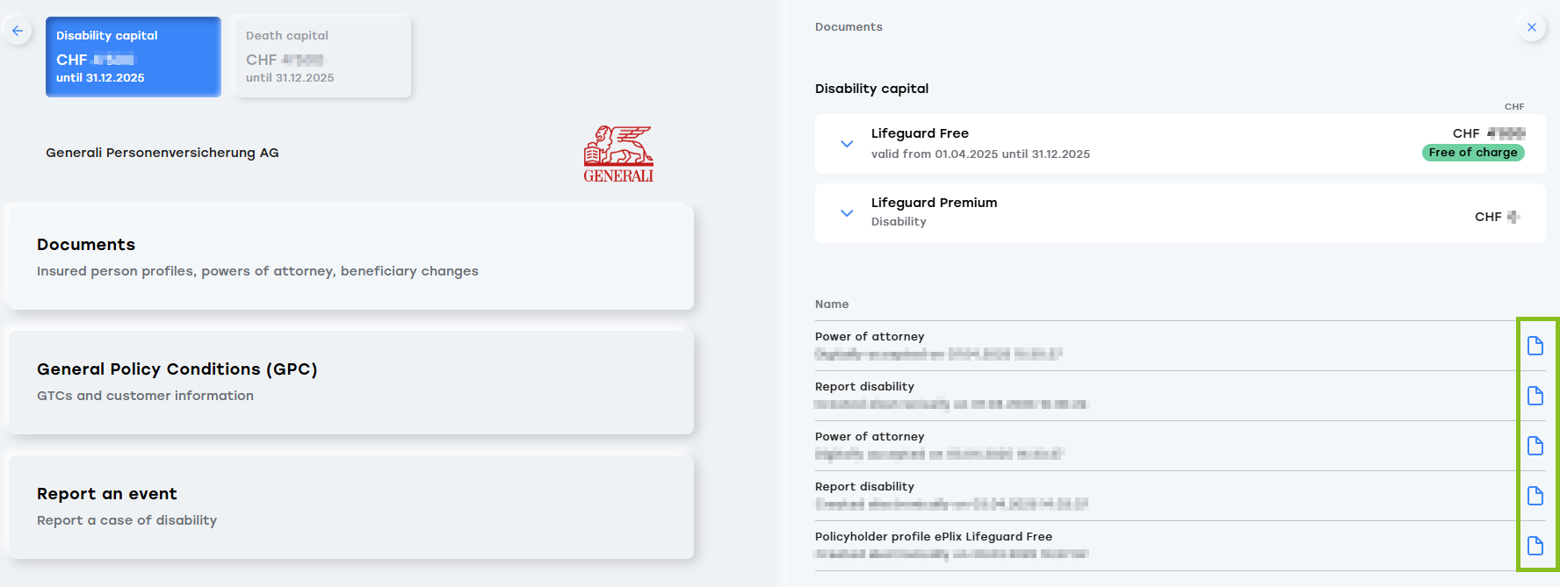Click the Generali lion logo
Image resolution: width=1560 pixels, height=587 pixels.
(619, 154)
